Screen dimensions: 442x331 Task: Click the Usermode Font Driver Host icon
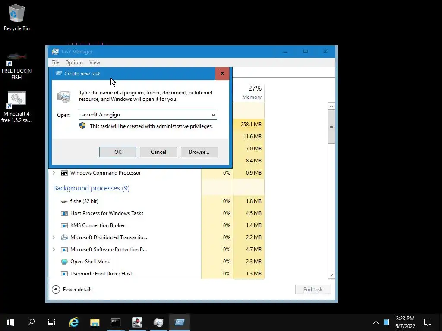[64, 274]
